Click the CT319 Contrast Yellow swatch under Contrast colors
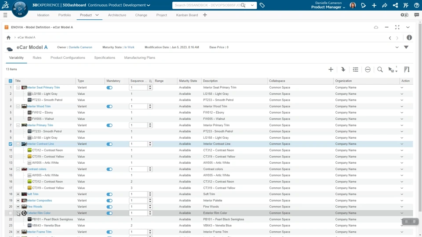 29,188
